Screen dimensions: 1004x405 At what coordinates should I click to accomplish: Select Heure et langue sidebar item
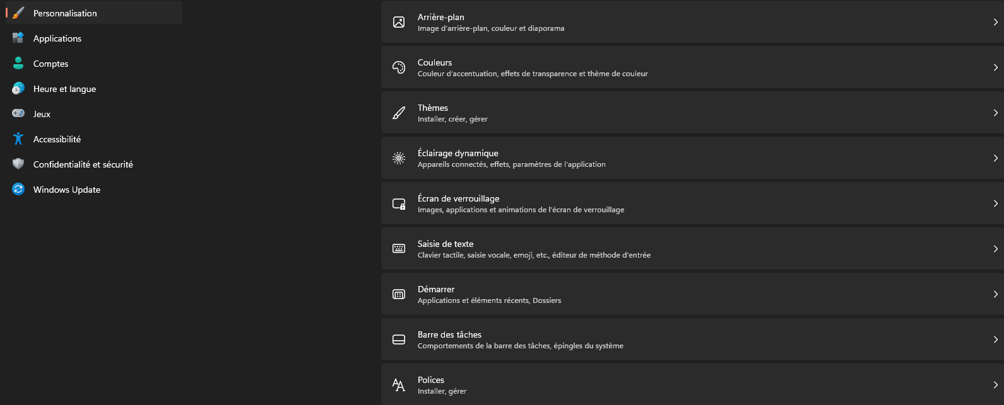(x=64, y=89)
